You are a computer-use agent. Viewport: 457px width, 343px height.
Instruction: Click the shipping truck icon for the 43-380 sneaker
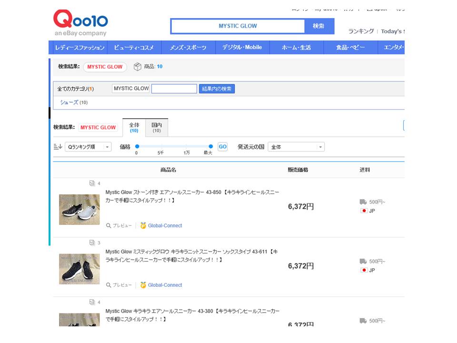coord(363,321)
